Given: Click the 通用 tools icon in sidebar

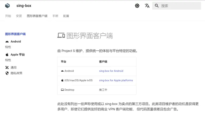Looking at the screenshot, I should [x=7, y=67].
